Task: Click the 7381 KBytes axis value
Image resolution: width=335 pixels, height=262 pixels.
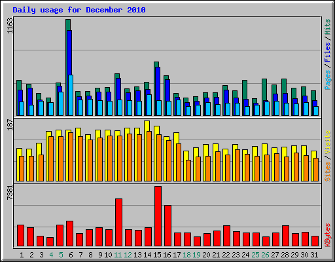Action: (x=10, y=193)
